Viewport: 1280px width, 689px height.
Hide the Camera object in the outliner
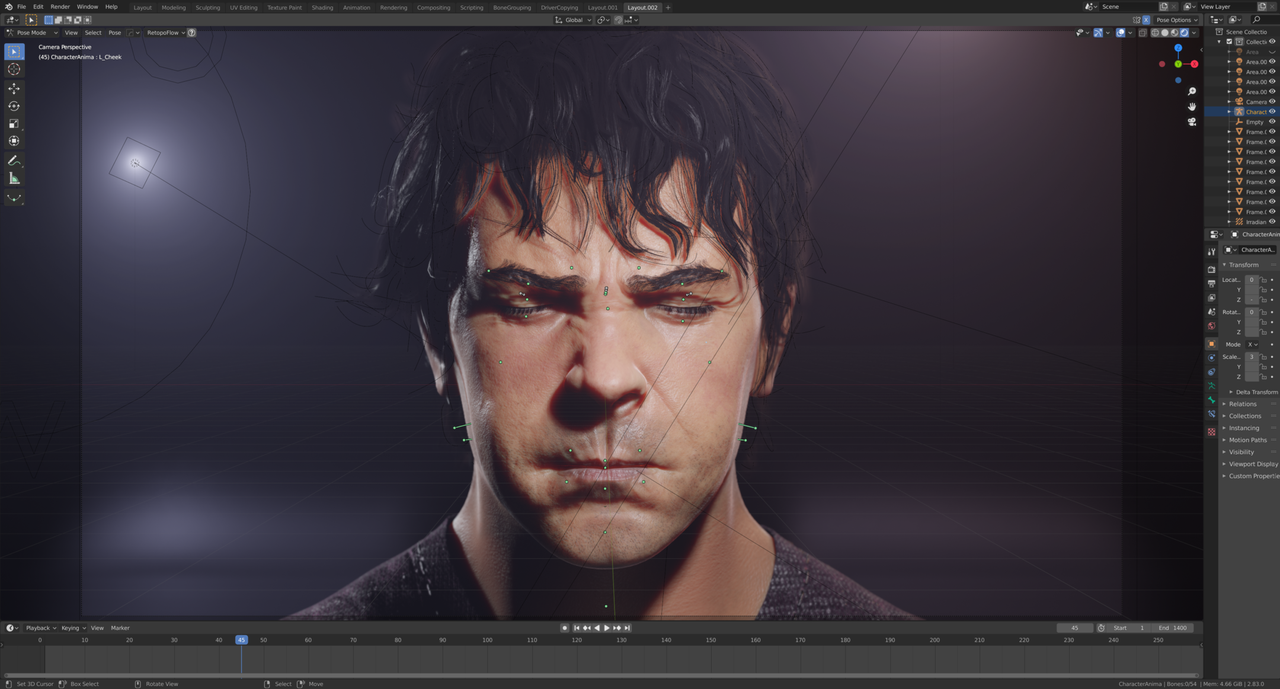[1273, 101]
